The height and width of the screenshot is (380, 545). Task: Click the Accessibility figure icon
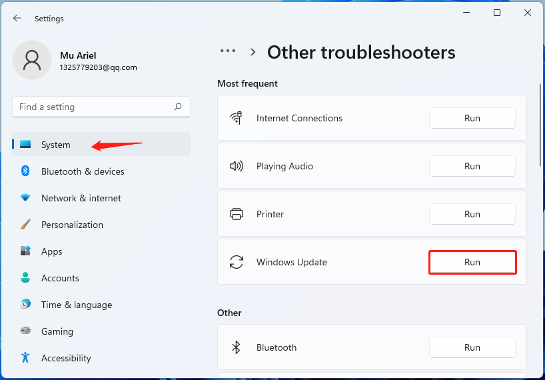pyautogui.click(x=25, y=357)
